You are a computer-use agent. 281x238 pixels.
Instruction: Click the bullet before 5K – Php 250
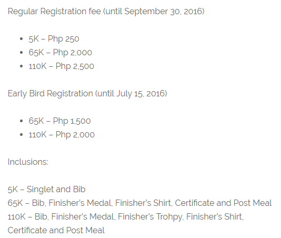(22, 39)
